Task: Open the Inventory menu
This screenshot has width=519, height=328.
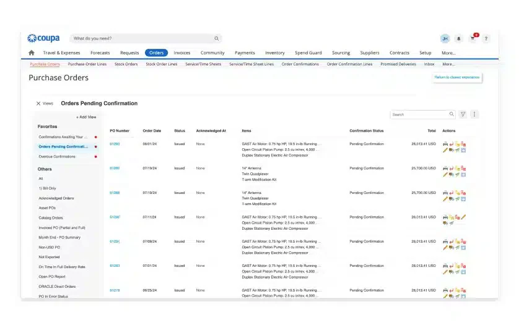Action: tap(275, 53)
